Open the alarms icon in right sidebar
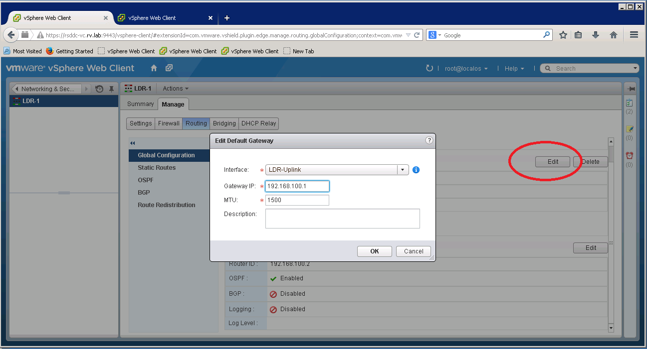Image resolution: width=647 pixels, height=349 pixels. (630, 156)
